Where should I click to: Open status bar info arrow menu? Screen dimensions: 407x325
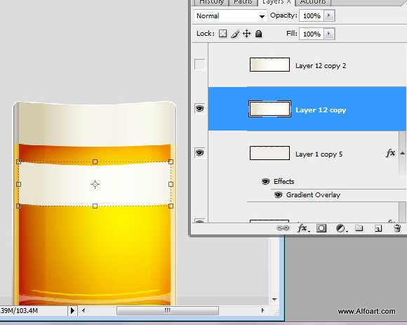point(72,310)
